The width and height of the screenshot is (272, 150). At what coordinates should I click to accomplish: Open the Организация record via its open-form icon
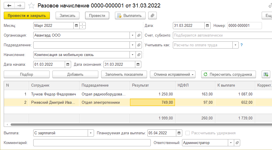point(139,35)
